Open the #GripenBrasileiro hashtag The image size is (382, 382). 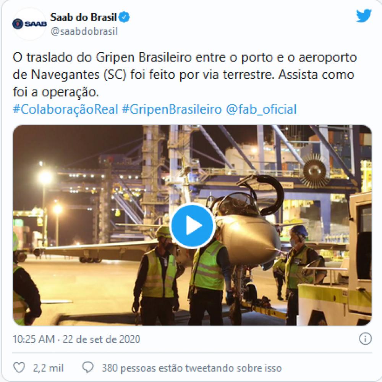tap(172, 109)
